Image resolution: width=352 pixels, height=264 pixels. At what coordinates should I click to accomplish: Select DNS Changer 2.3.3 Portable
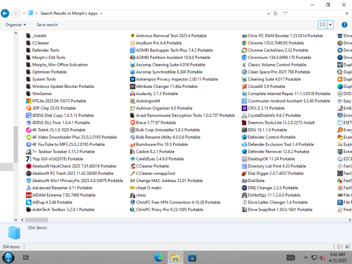click(273, 188)
